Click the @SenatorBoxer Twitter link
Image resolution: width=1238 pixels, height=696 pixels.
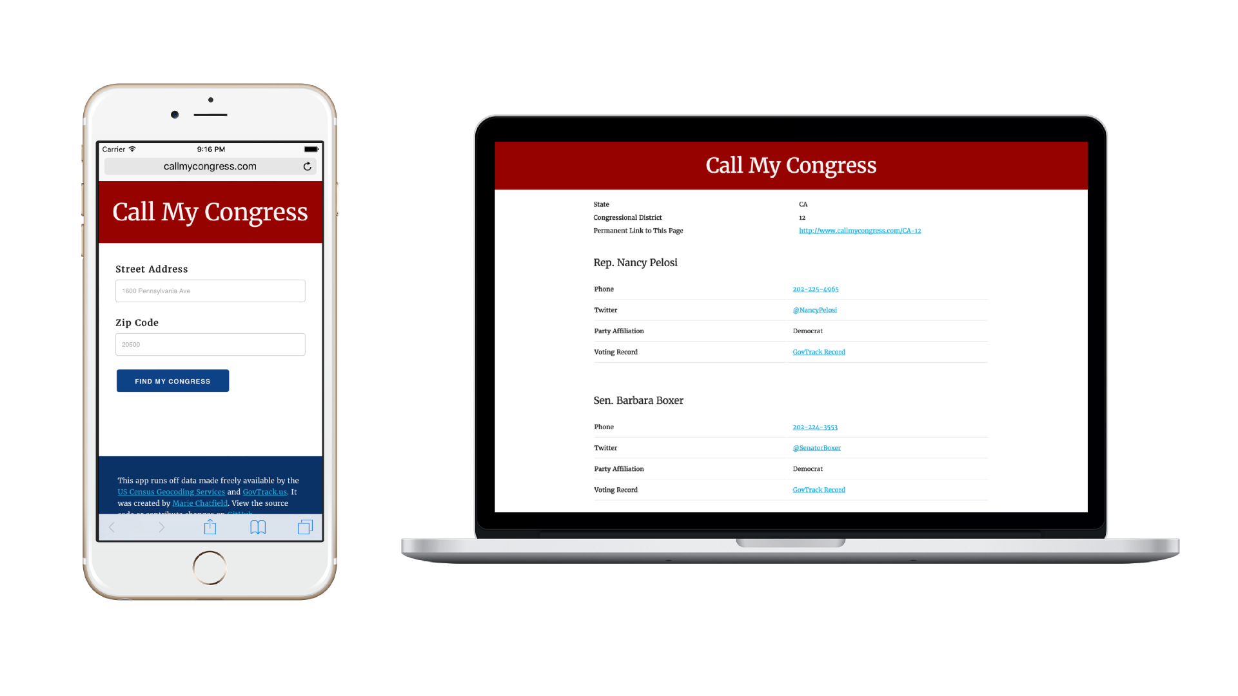(x=816, y=448)
